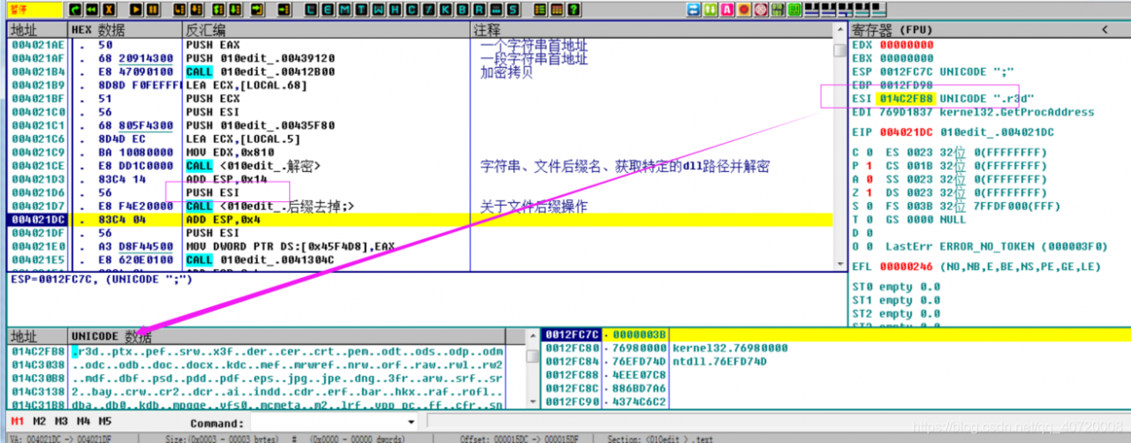
Task: Click the Close program X toolbar icon
Action: [109, 9]
